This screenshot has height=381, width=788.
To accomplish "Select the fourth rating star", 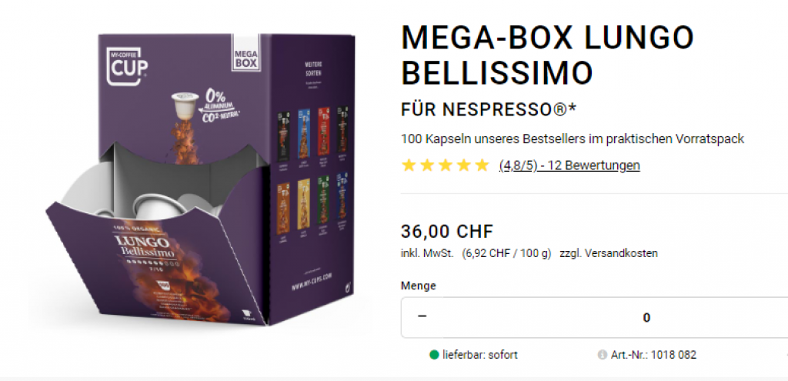I will 463,165.
